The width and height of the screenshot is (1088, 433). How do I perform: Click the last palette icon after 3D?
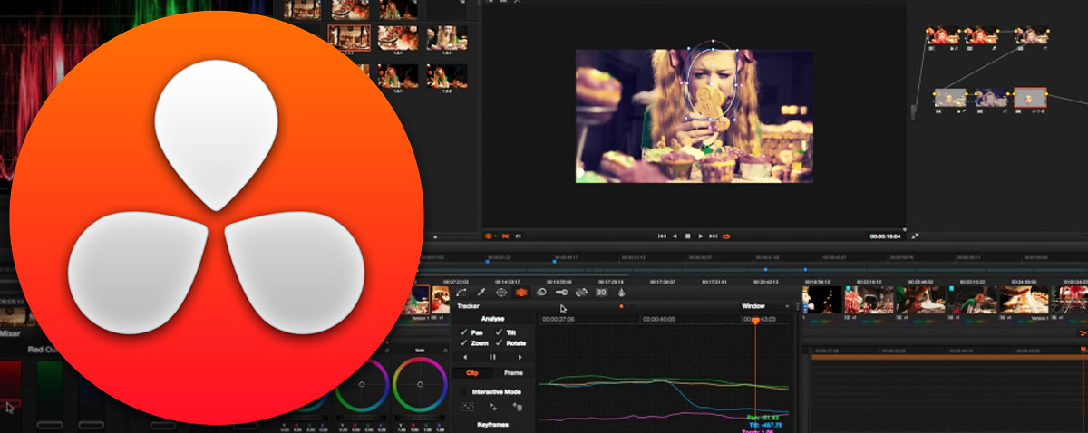click(621, 293)
